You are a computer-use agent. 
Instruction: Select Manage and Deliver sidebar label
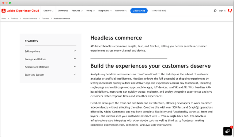point(35,59)
